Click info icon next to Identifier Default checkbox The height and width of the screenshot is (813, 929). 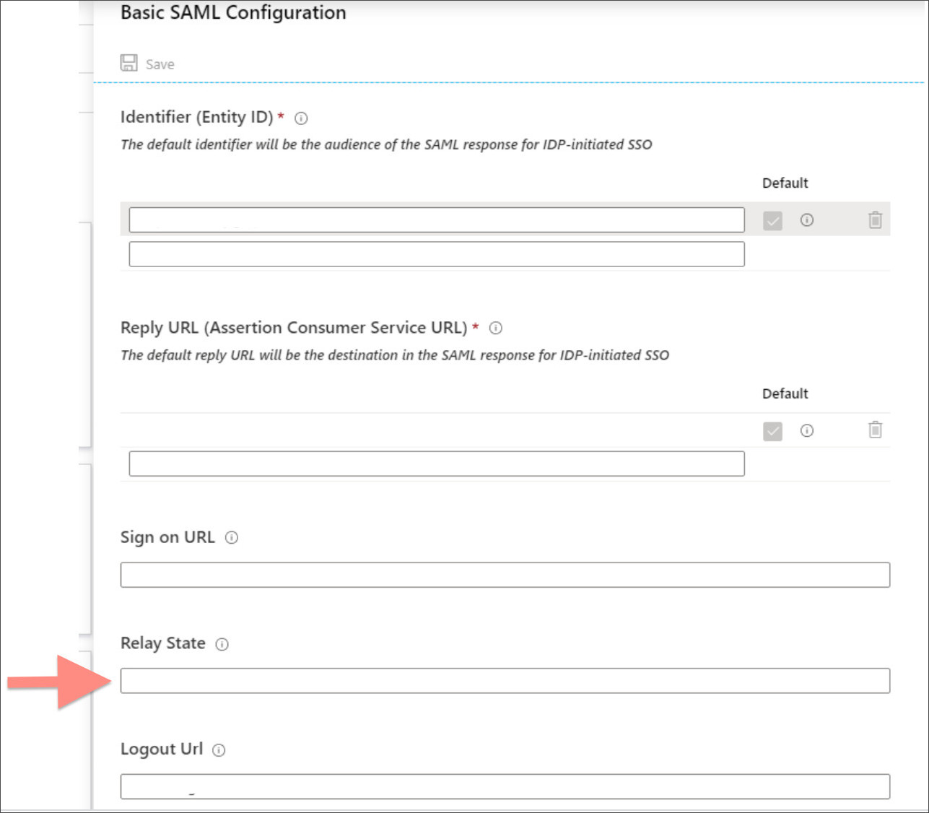pos(806,220)
